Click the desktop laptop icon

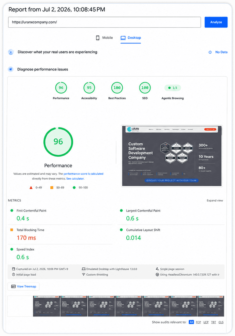tap(123, 38)
